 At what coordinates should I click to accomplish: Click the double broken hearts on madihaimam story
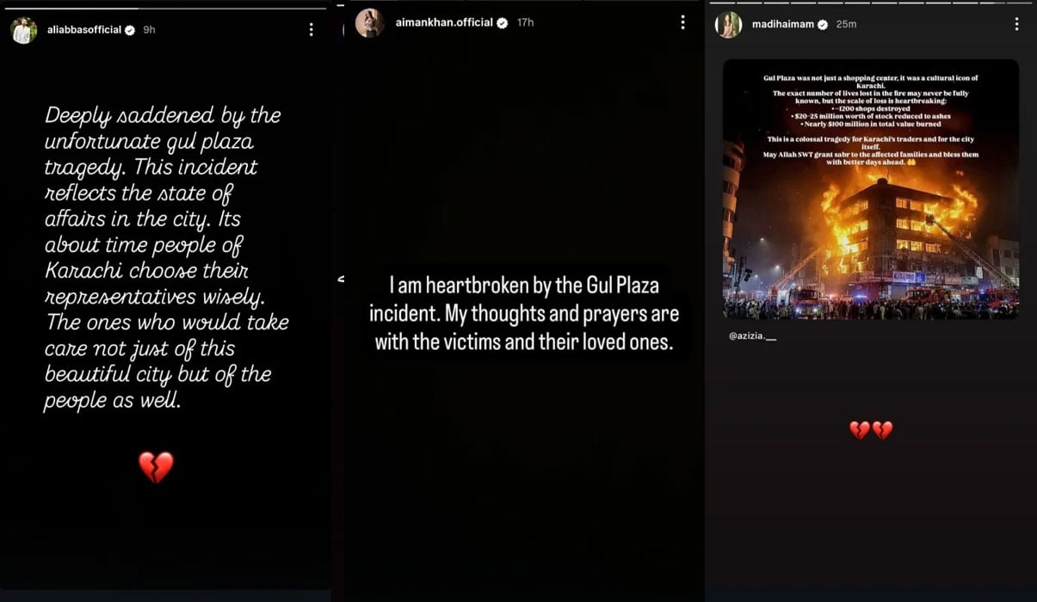point(871,429)
